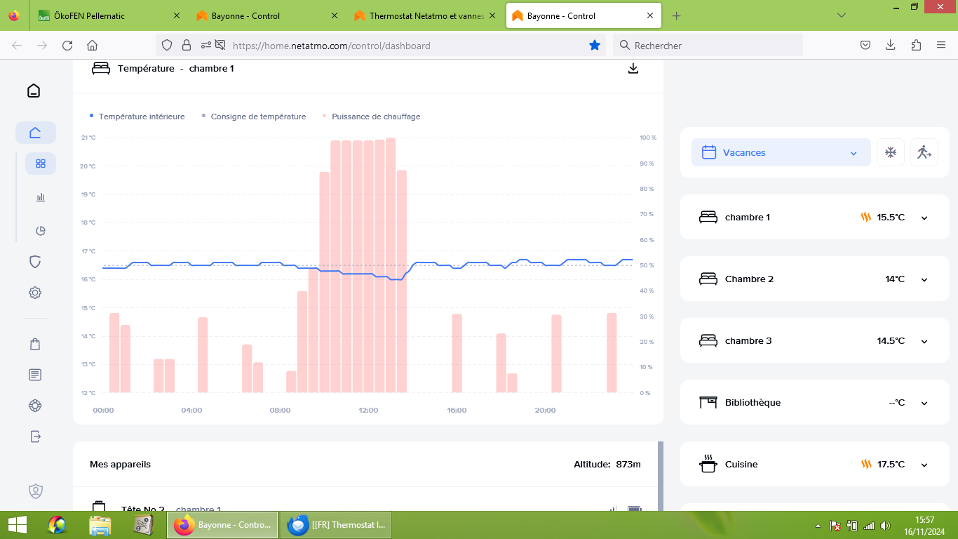Open the bar chart icon in sidebar
The width and height of the screenshot is (958, 539).
coord(41,197)
